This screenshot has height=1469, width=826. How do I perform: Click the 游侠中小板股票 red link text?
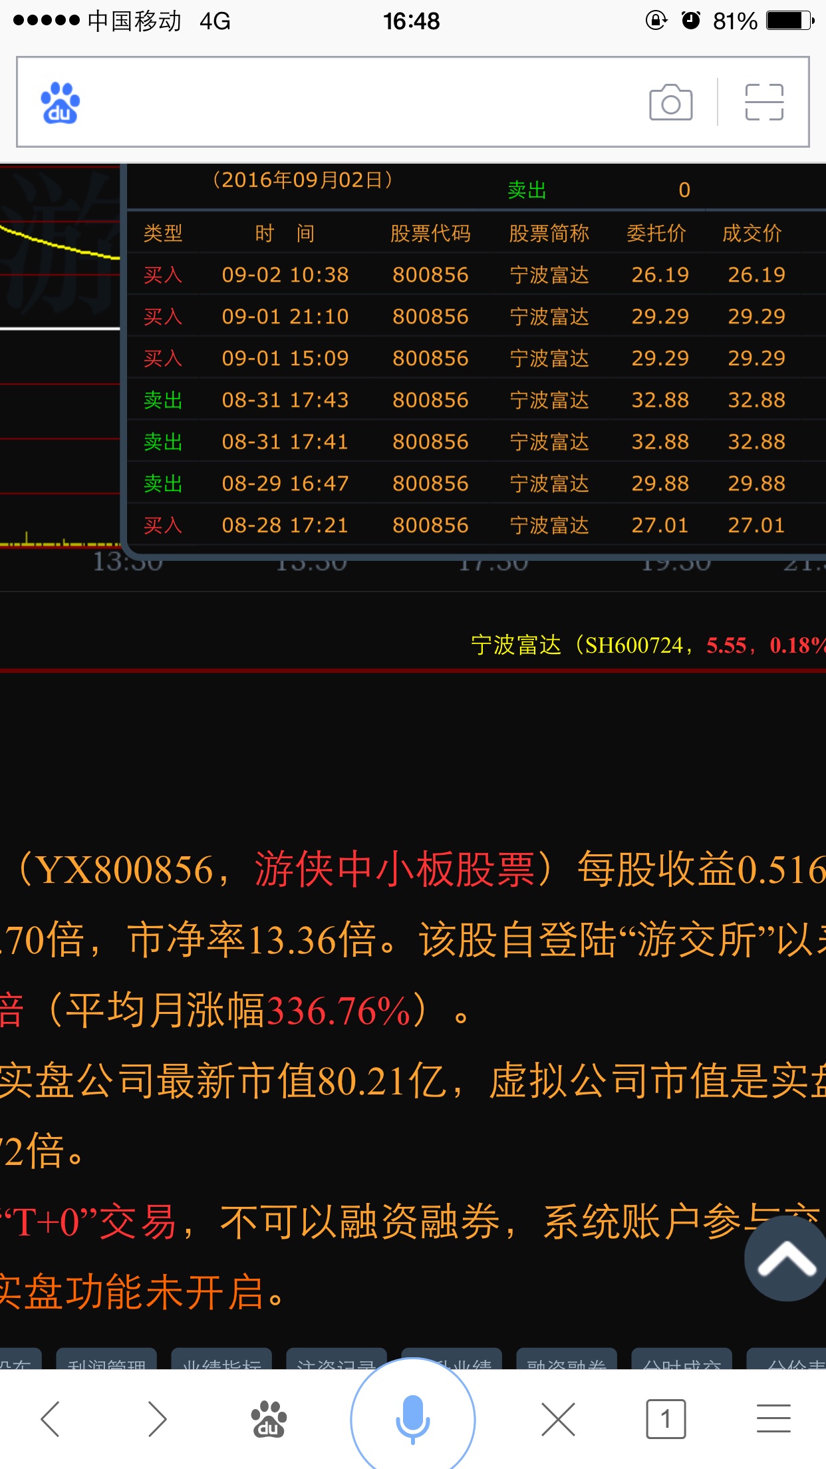pos(394,869)
